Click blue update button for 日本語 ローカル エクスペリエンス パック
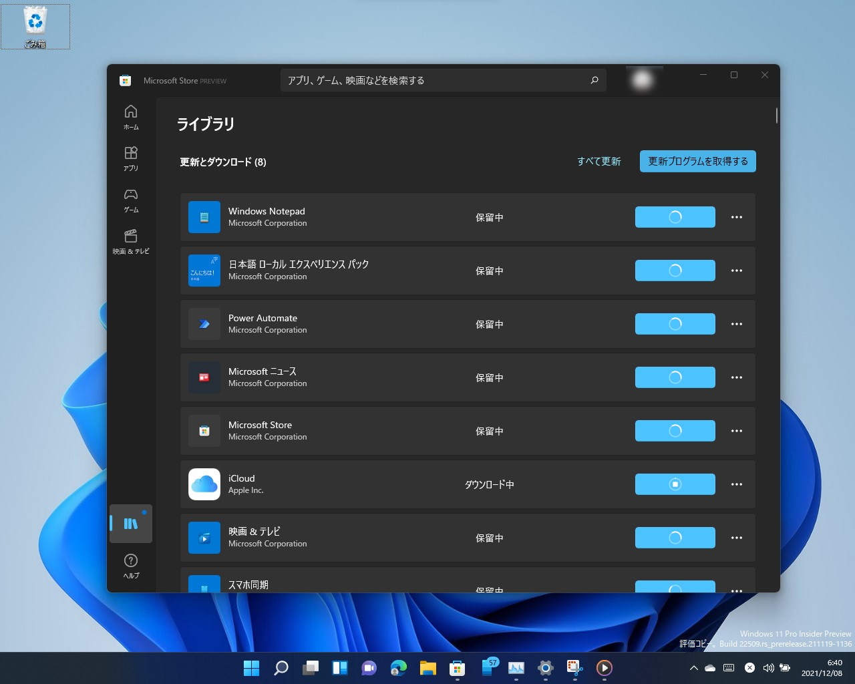 (675, 271)
